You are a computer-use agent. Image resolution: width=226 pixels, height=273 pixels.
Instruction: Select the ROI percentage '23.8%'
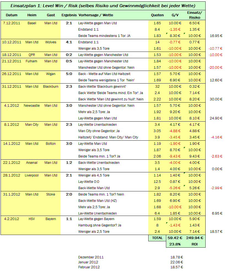pos(175,244)
